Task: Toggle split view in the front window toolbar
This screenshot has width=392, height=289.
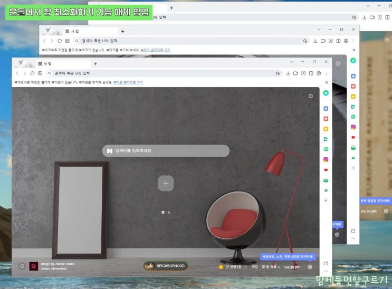Action: (x=311, y=73)
